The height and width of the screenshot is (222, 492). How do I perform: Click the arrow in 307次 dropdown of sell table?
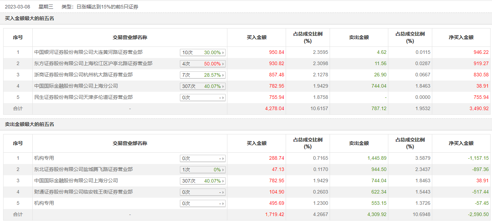pyautogui.click(x=223, y=181)
